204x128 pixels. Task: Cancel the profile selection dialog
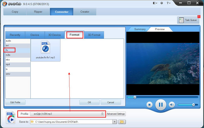click(111, 102)
